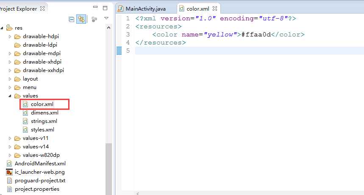The height and width of the screenshot is (195, 364).
Task: Place cursor on the xml declaration line
Action: tap(216, 18)
